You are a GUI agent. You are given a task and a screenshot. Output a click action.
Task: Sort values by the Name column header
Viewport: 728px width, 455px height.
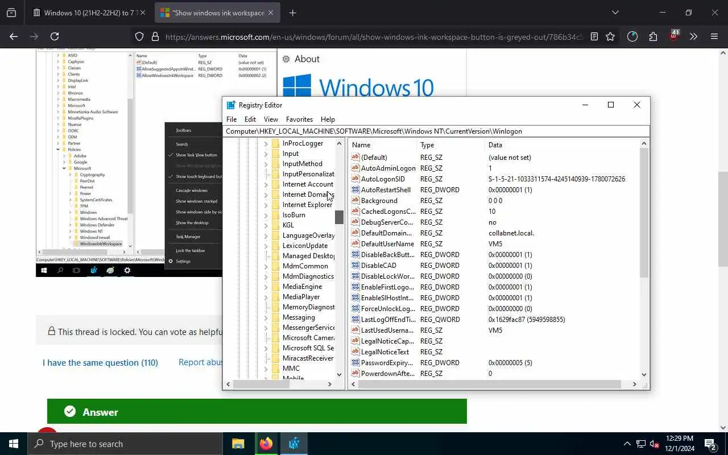[x=382, y=145]
